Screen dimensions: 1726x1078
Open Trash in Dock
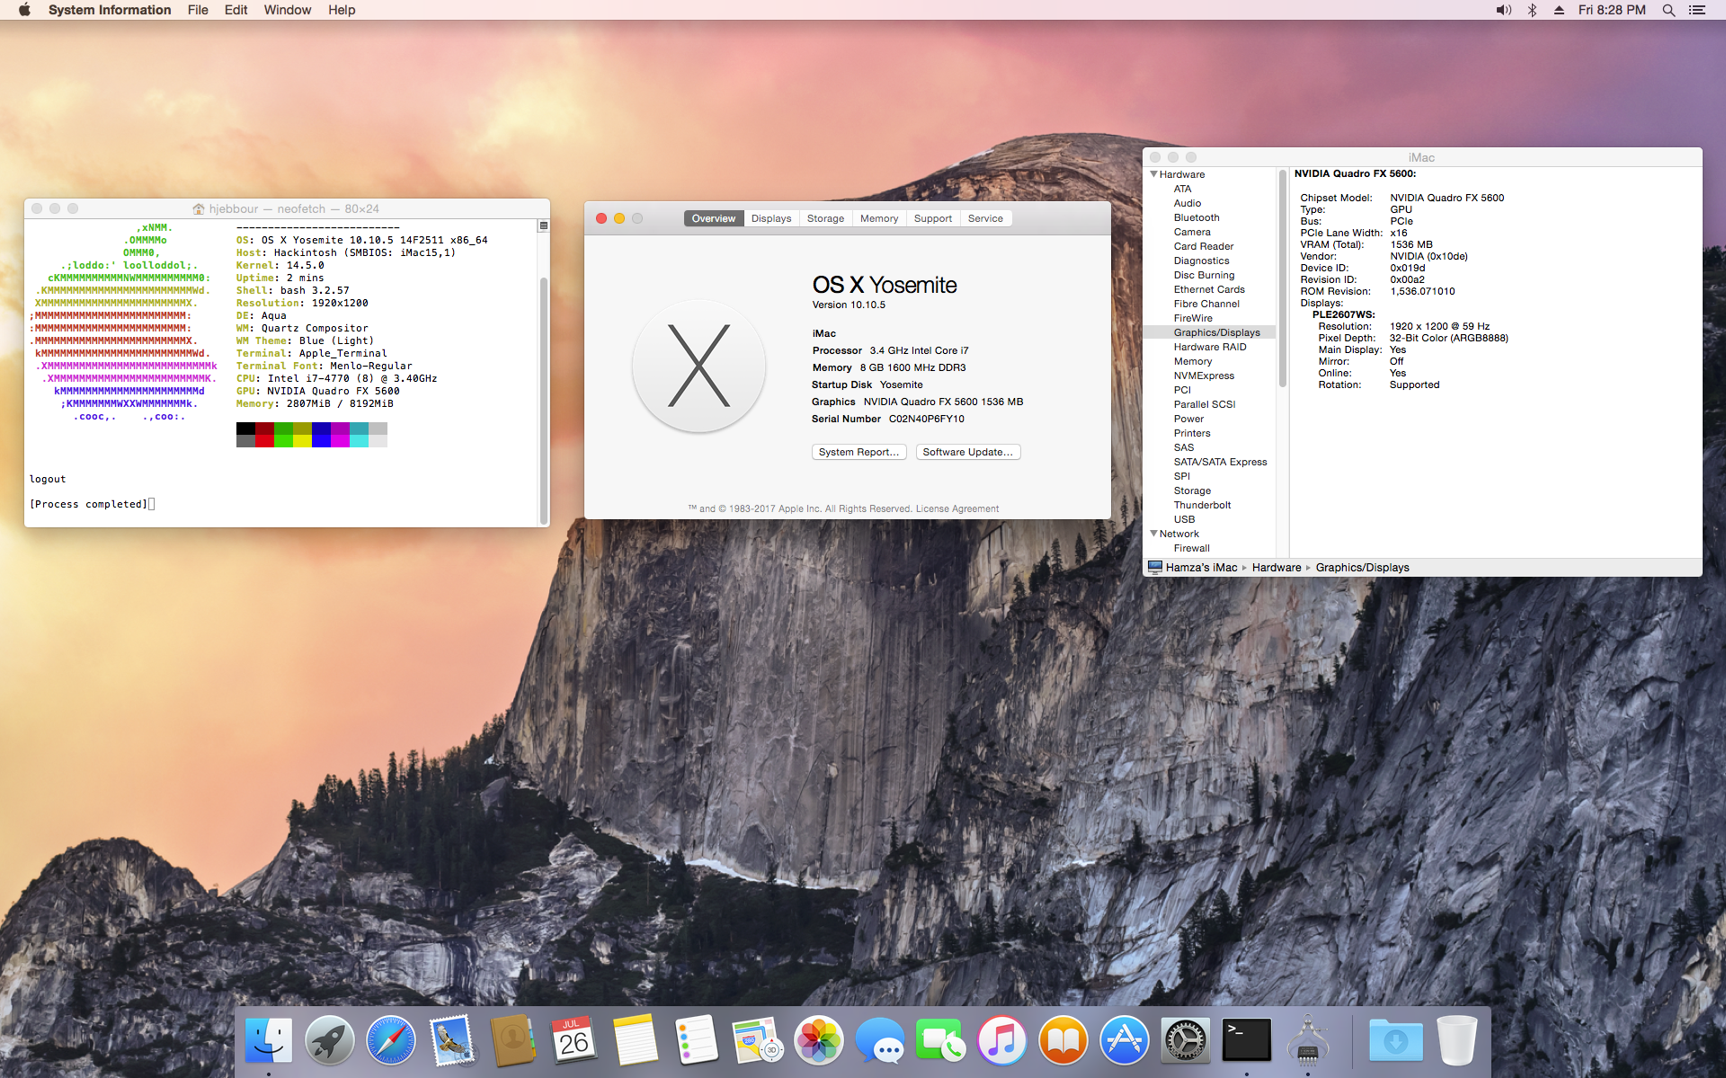tap(1457, 1041)
